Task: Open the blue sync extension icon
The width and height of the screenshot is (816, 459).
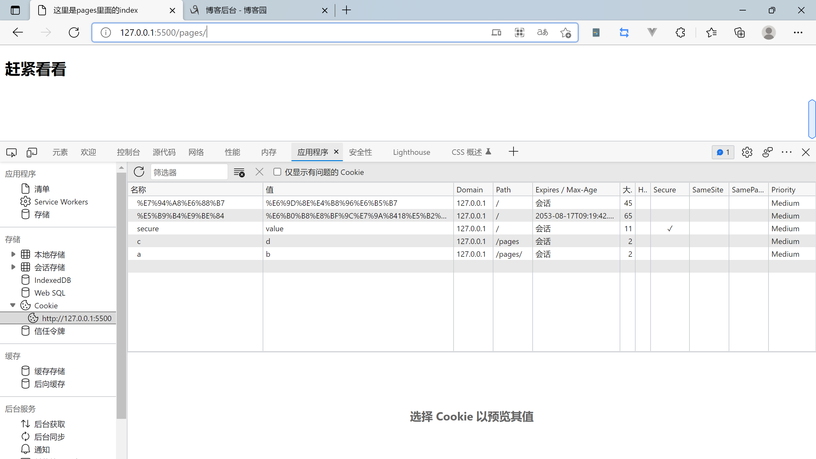Action: tap(624, 32)
